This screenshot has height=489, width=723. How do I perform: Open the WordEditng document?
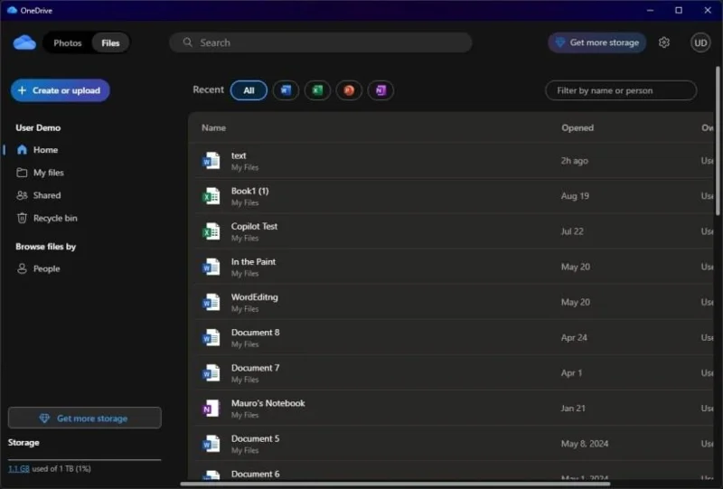[x=255, y=297]
